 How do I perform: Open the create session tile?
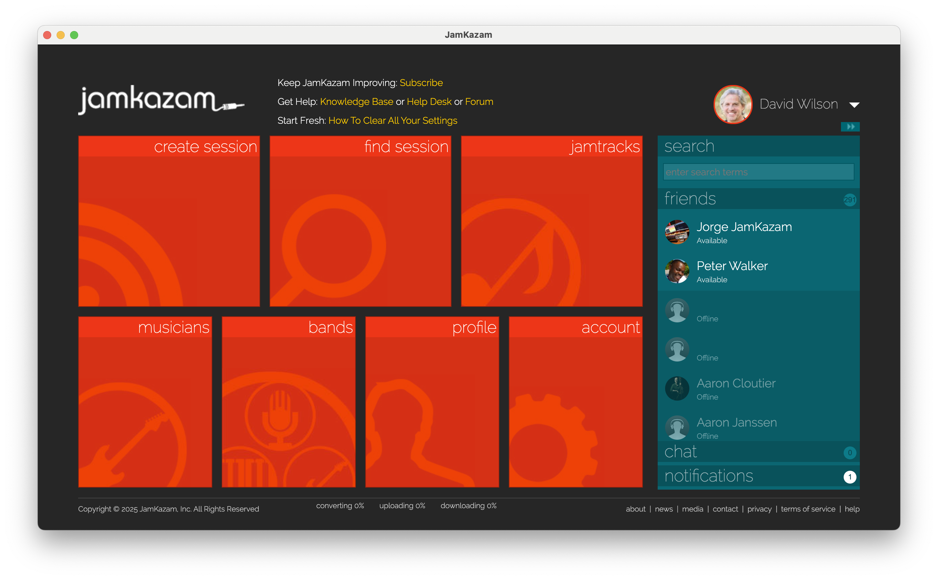(169, 221)
